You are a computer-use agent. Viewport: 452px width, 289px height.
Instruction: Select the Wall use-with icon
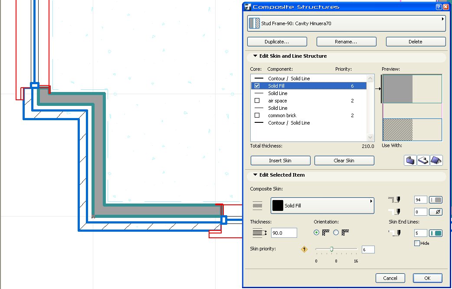[x=409, y=160]
